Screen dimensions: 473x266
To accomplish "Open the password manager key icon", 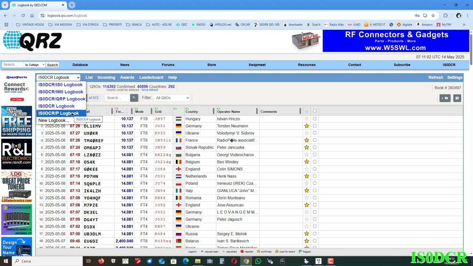I will (417, 16).
